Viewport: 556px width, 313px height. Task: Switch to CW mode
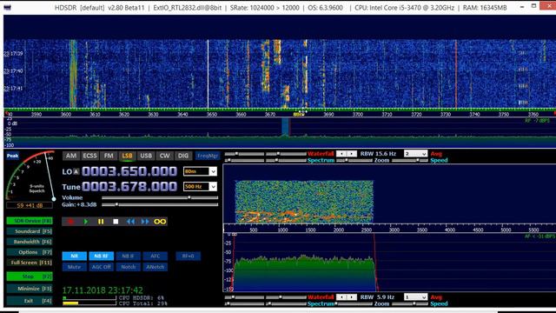tap(164, 156)
